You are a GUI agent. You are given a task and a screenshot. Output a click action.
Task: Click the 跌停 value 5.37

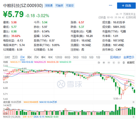[x=81, y=27]
